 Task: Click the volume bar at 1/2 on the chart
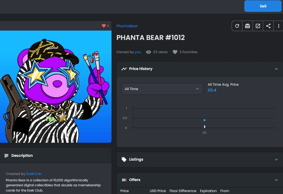[205, 127]
